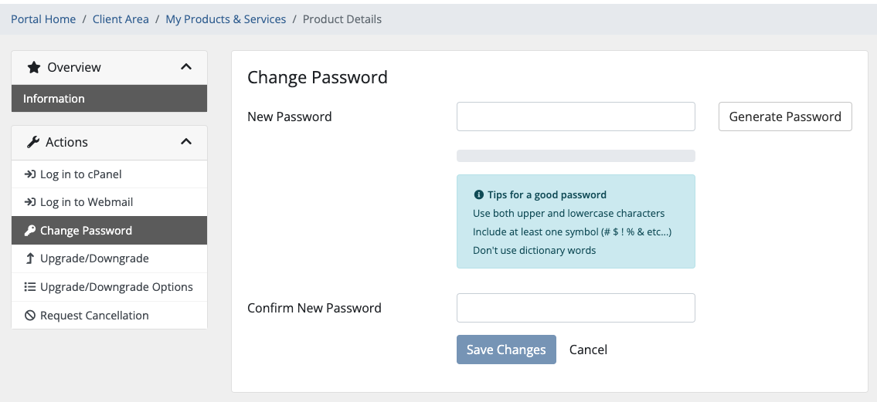The height and width of the screenshot is (402, 877).
Task: Collapse the Actions panel chevron
Action: [x=186, y=142]
